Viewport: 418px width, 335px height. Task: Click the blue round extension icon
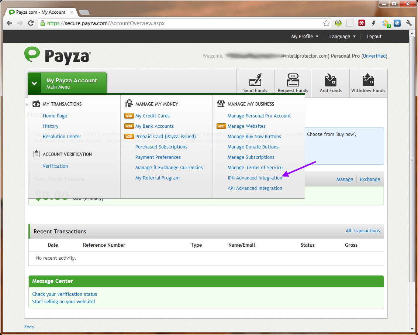click(397, 23)
